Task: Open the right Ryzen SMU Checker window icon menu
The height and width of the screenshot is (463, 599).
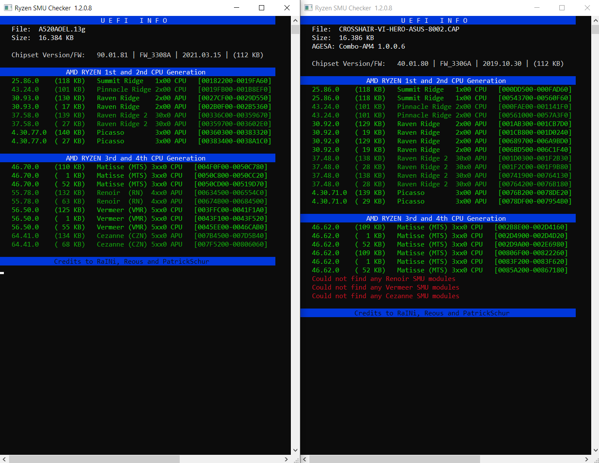Action: [308, 8]
